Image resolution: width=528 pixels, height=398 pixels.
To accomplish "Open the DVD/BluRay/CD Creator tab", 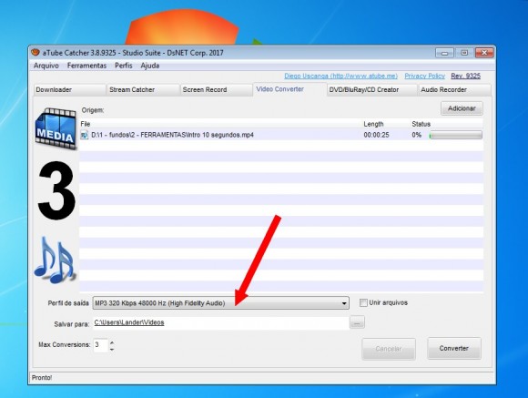I will point(371,90).
